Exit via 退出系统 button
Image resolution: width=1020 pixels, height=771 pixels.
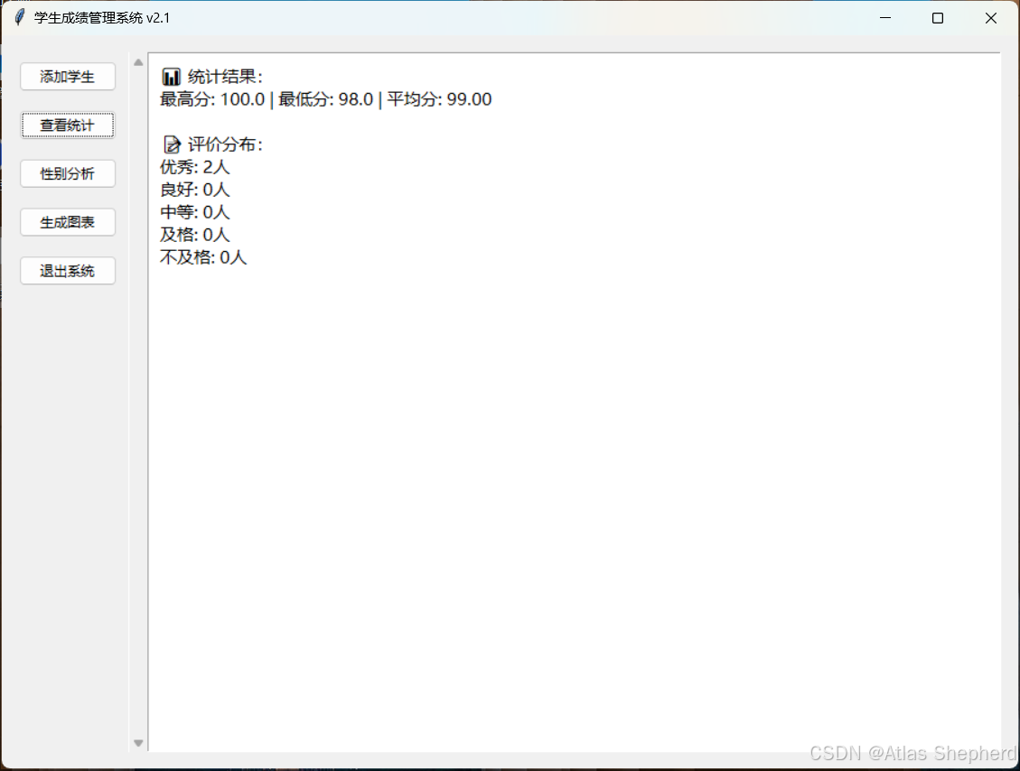68,271
